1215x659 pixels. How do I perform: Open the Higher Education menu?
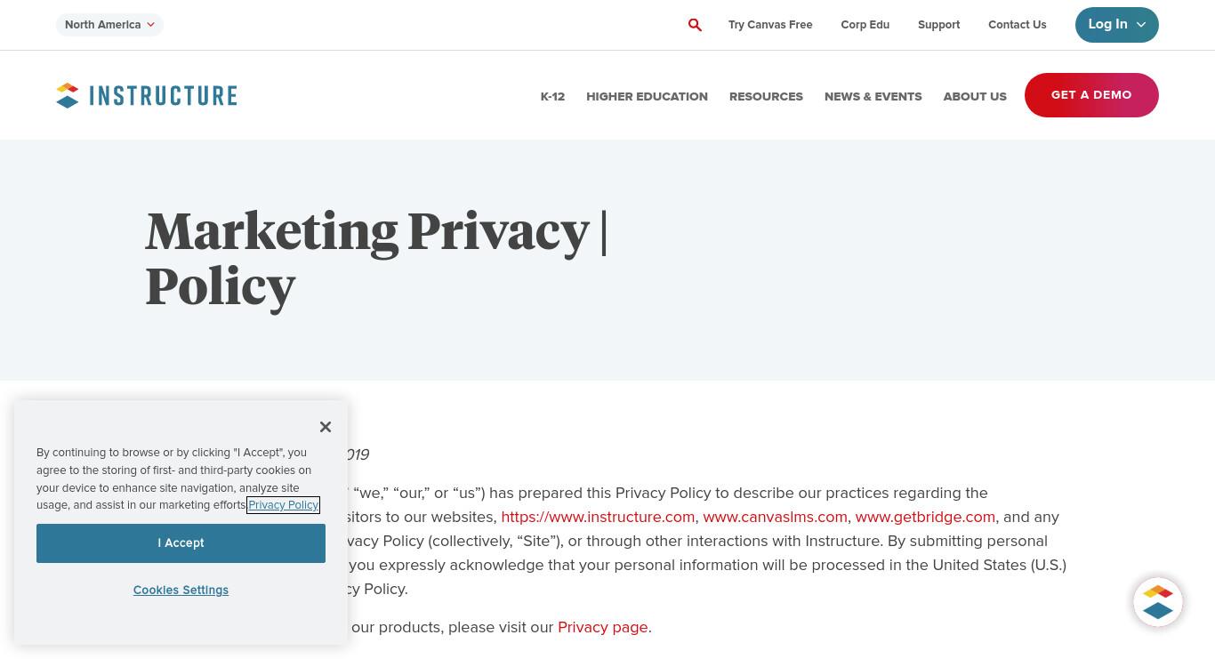[x=647, y=96]
